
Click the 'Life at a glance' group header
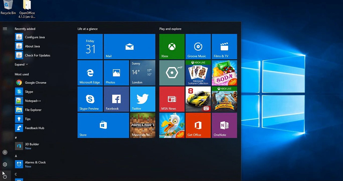88,29
